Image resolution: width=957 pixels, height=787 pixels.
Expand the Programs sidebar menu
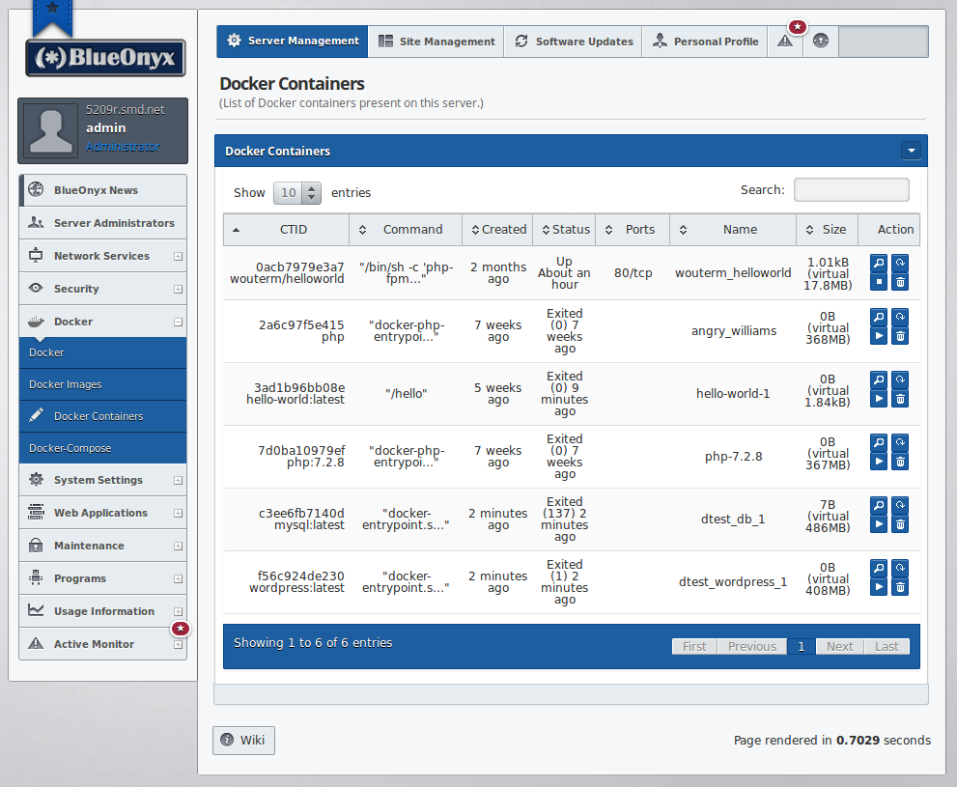(x=179, y=579)
